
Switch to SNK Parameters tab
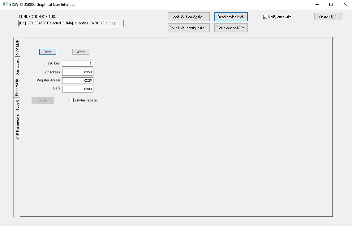pyautogui.click(x=17, y=127)
